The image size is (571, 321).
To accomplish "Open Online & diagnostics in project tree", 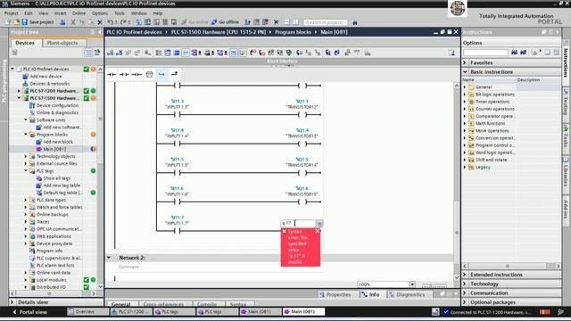I will point(57,113).
